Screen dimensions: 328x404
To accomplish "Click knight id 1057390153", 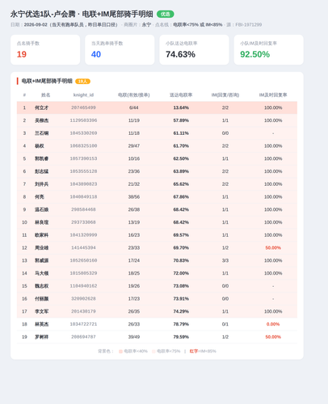I will pos(83,158).
